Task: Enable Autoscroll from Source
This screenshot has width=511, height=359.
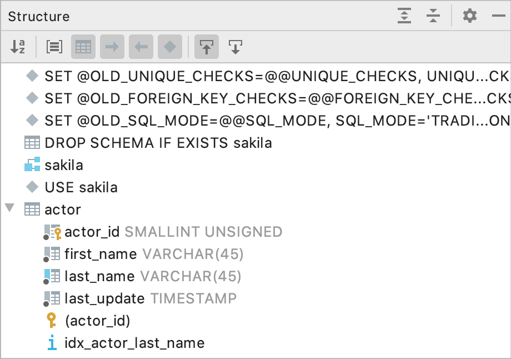Action: point(236,47)
